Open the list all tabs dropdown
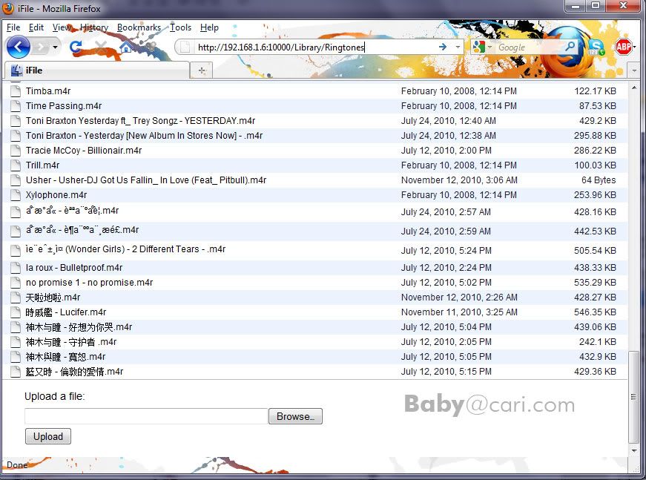646x480 pixels. click(633, 70)
